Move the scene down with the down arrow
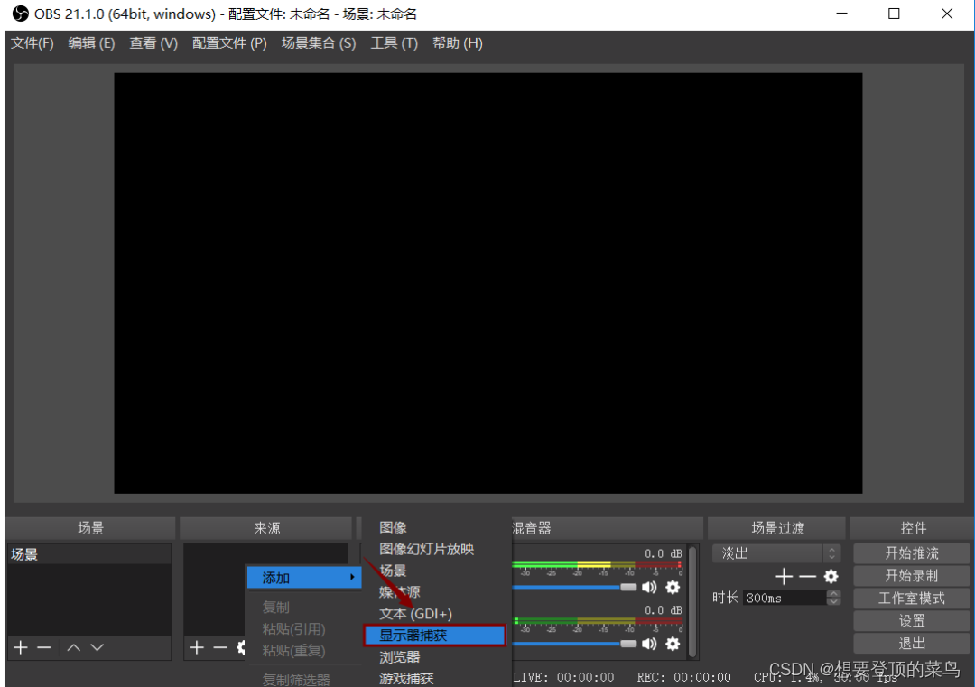 [x=97, y=647]
